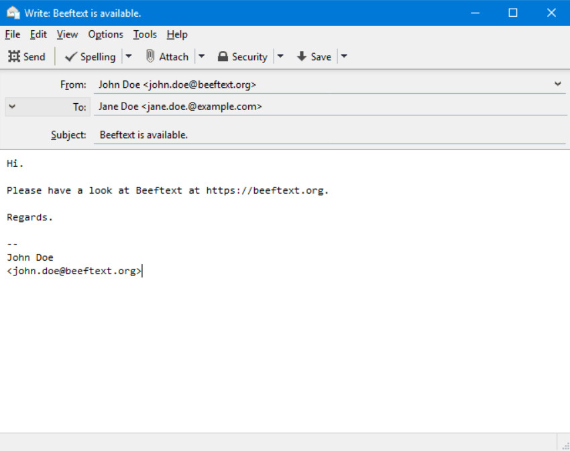Click the Subject field
This screenshot has width=570, height=451.
(330, 135)
